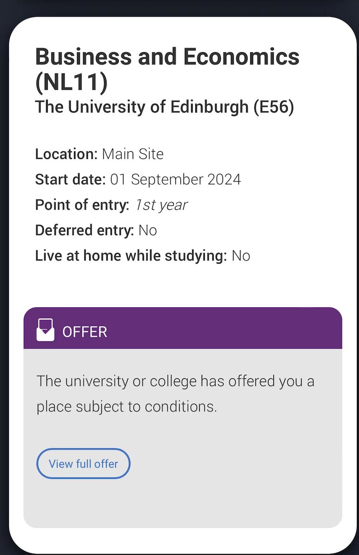359x555 pixels.
Task: Select the 1st year entry value
Action: click(x=161, y=205)
